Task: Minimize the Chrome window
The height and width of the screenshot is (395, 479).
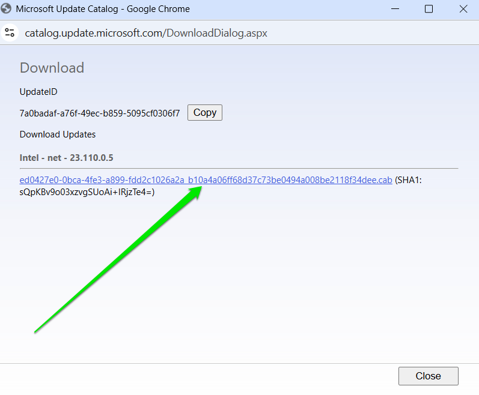Action: (395, 9)
